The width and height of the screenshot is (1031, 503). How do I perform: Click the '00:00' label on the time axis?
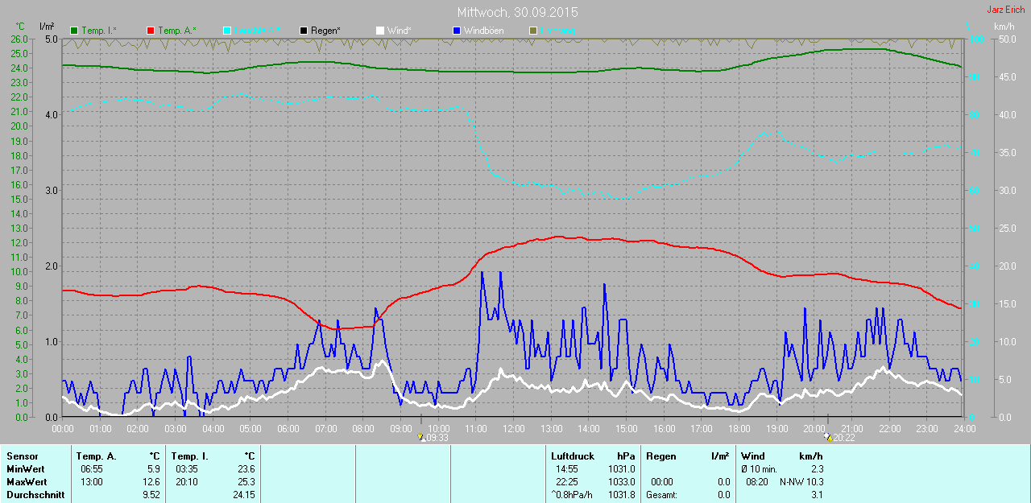coord(63,428)
